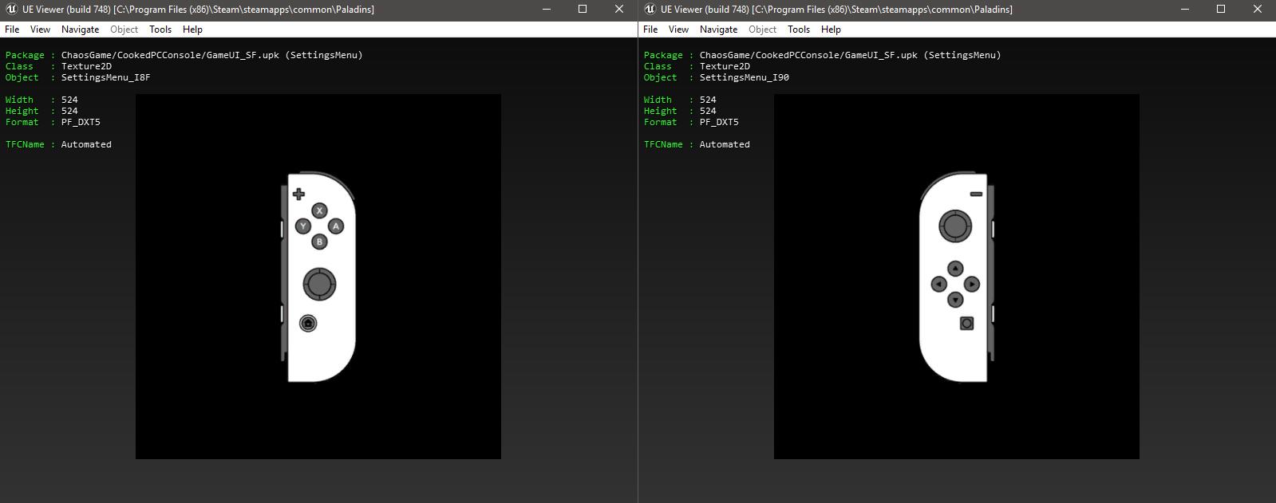1276x503 pixels.
Task: Open View menu in the SettingsMenu_I8F window
Action: tap(40, 29)
